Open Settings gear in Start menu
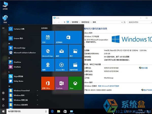The height and width of the screenshot is (114, 152). (3, 99)
